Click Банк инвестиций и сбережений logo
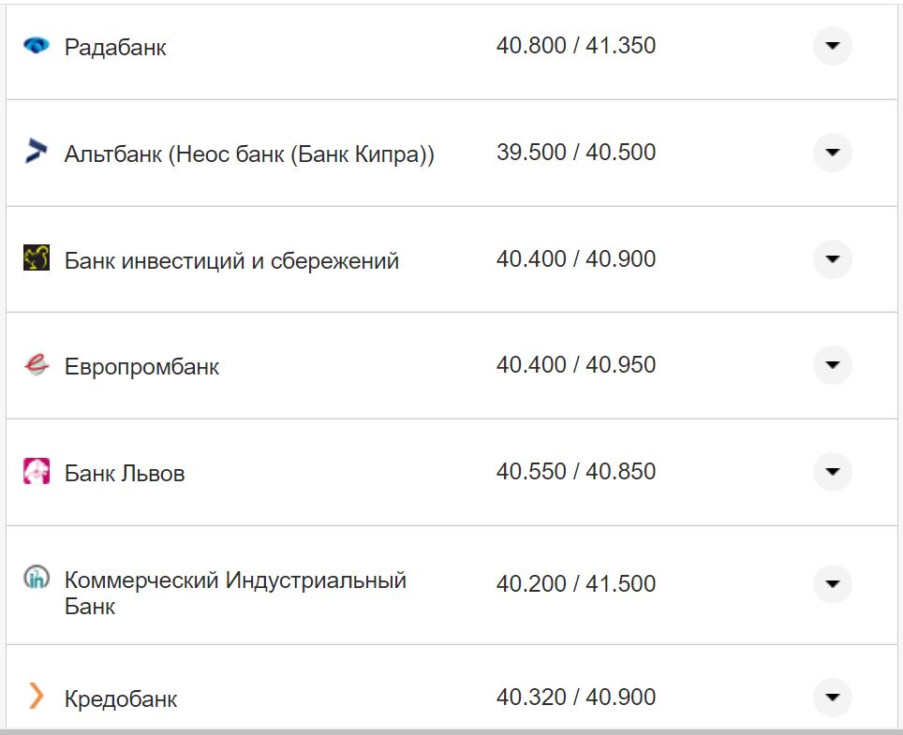Viewport: 903px width, 735px height. pos(36,257)
